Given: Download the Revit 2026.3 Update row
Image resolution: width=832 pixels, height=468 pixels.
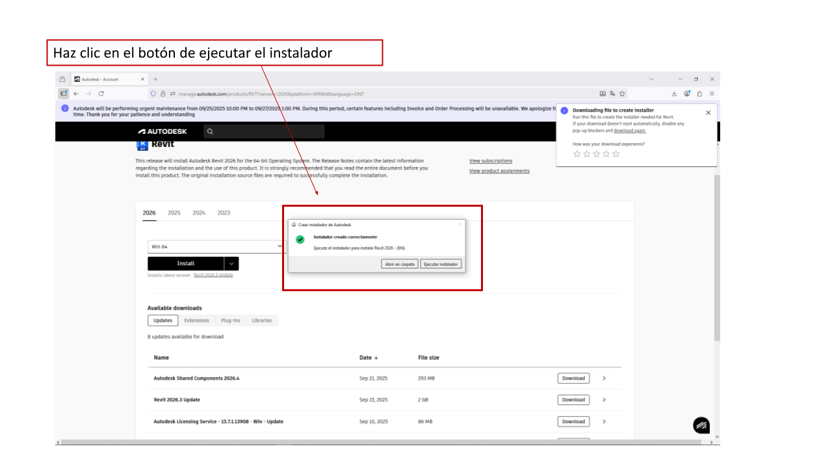Looking at the screenshot, I should pos(573,400).
